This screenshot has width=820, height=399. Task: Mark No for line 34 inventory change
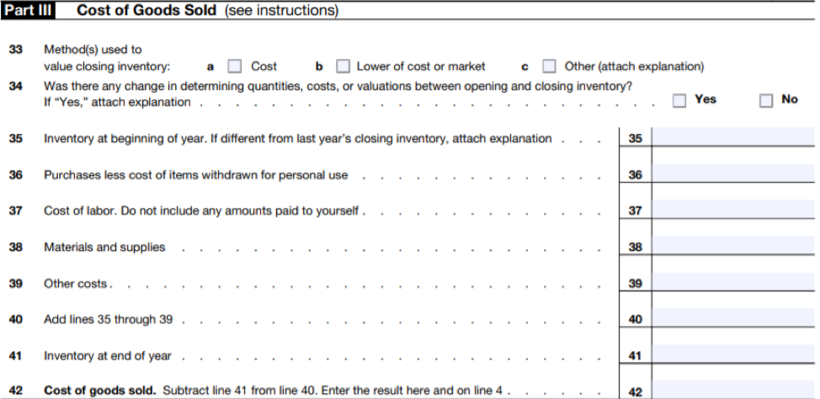(x=765, y=100)
